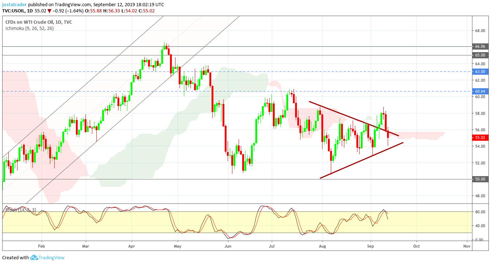Click the TradingView cloud logo icon
The image size is (491, 264).
point(34,257)
